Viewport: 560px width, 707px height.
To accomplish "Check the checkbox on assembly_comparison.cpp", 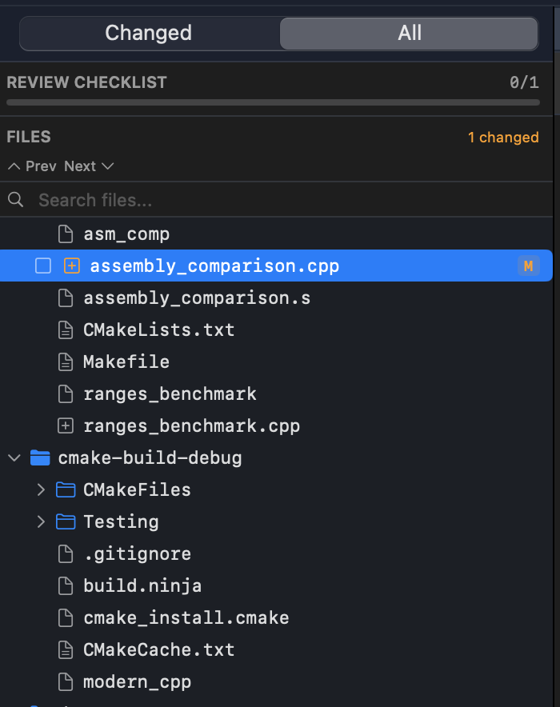I will pyautogui.click(x=43, y=266).
